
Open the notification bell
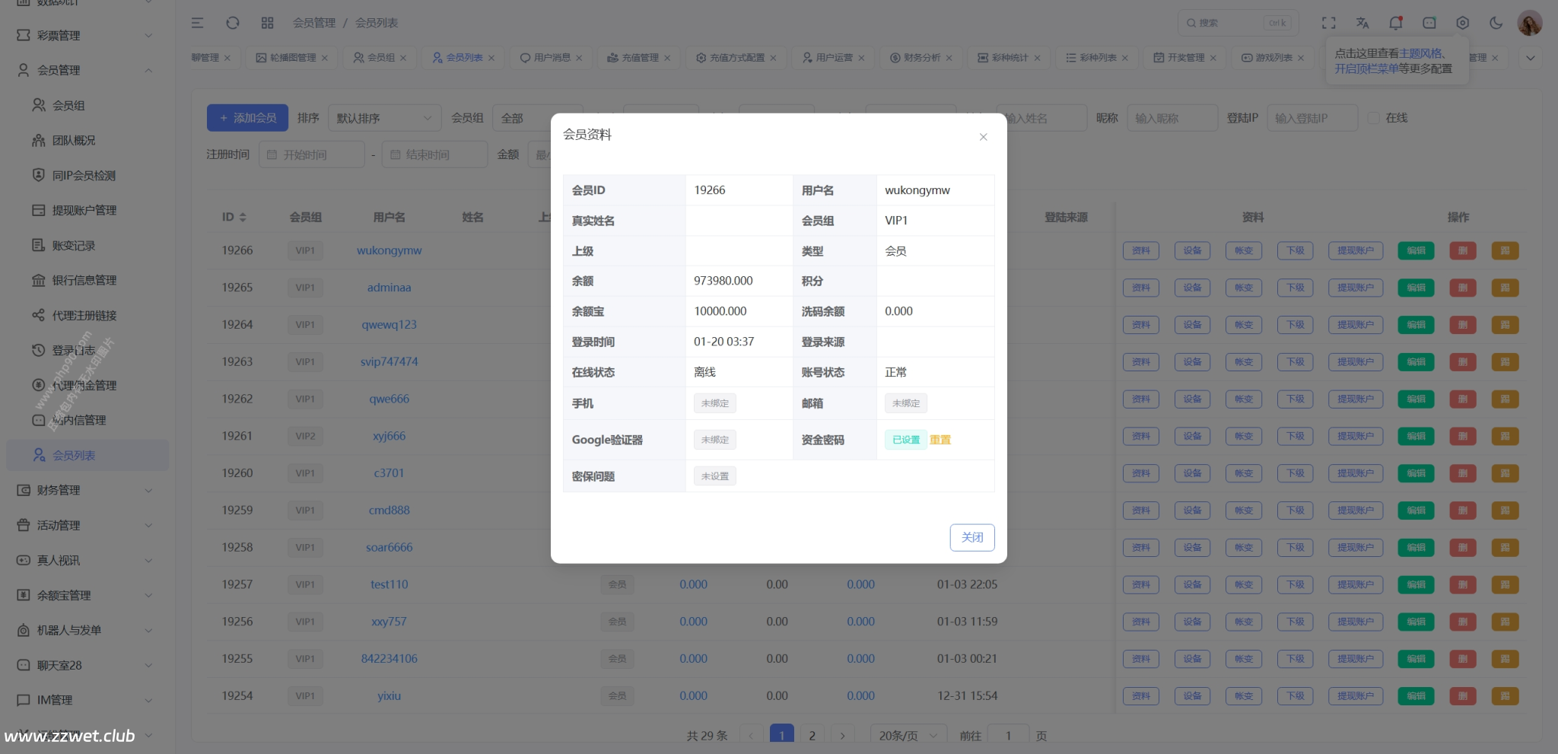[x=1395, y=23]
